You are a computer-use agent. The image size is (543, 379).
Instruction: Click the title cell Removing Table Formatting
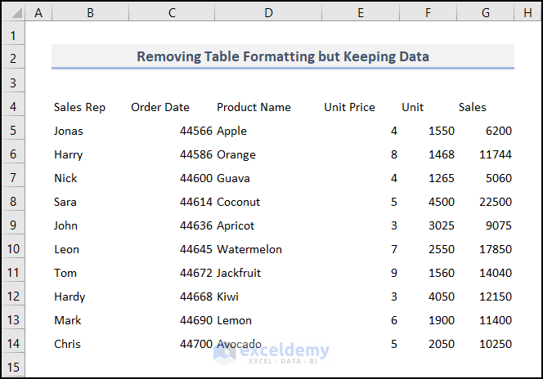click(282, 56)
